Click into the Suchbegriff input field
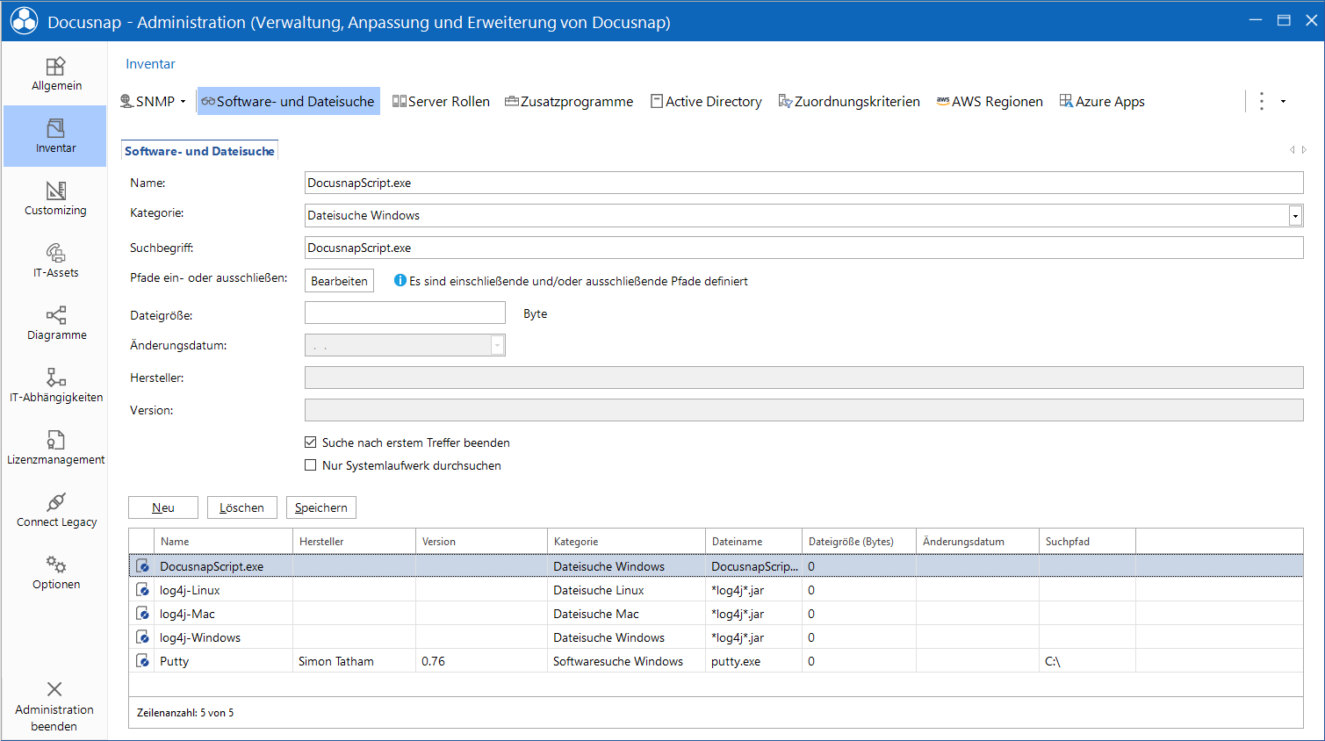 (x=803, y=248)
